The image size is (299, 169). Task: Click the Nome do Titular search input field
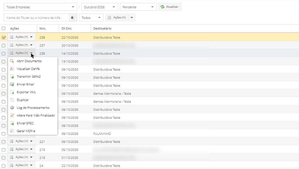click(x=36, y=18)
